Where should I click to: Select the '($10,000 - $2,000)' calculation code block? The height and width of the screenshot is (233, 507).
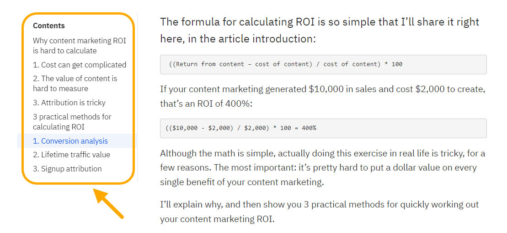pos(323,128)
